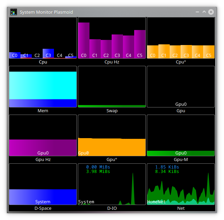224x220 pixels.
Task: Click the C1 bar in the Cpu° temperature graph
Action: pyautogui.click(x=164, y=52)
